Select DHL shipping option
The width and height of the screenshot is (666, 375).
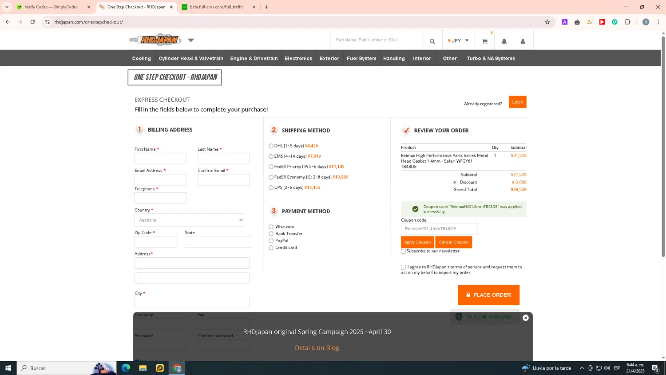coord(271,146)
